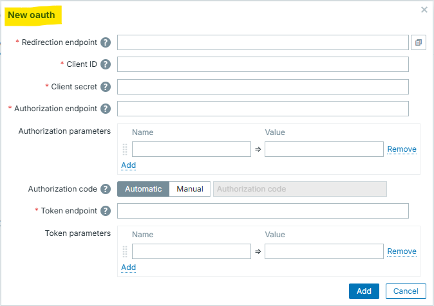
Task: Show help for Authorization endpoint
Action: click(106, 109)
